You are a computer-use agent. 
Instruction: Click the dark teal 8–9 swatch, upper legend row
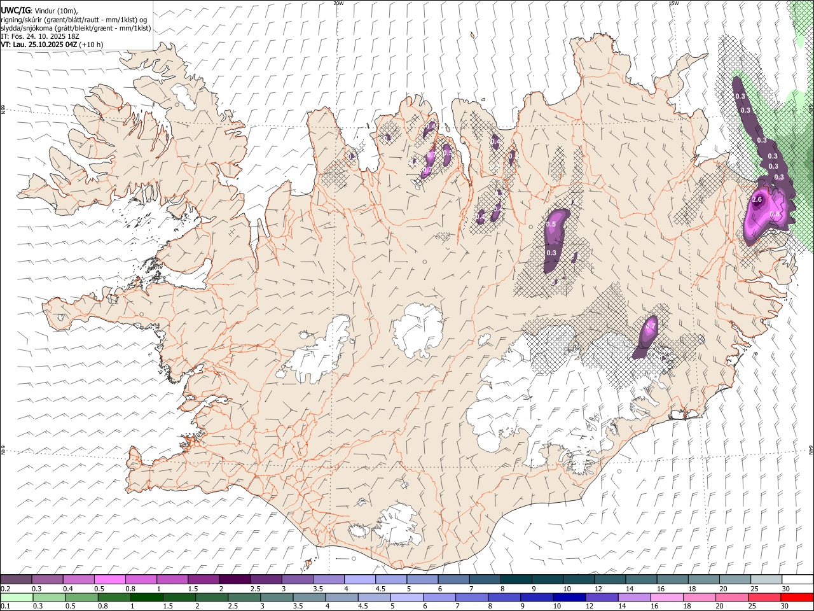point(516,579)
